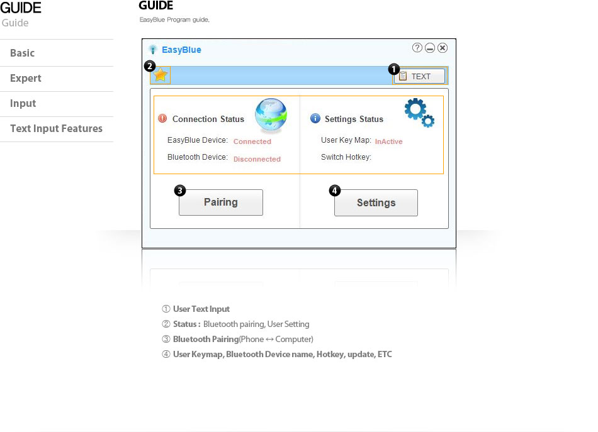Screen dimensions: 598x432
Task: Open the Expert guide section
Action: coord(57,79)
